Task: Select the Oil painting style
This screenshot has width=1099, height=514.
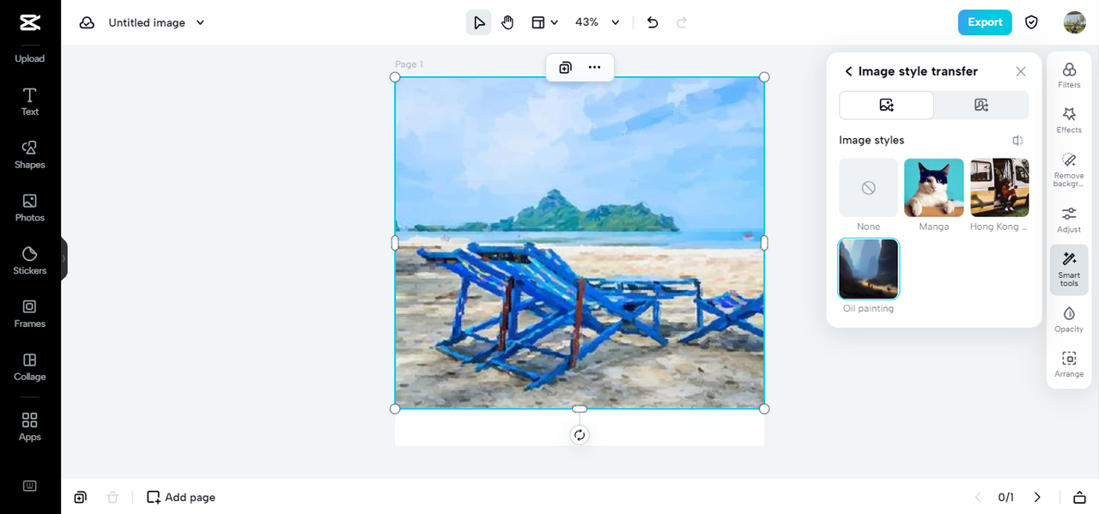Action: [869, 269]
